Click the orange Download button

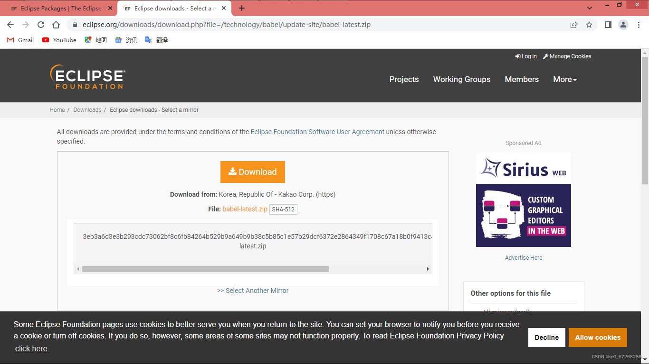tap(252, 172)
